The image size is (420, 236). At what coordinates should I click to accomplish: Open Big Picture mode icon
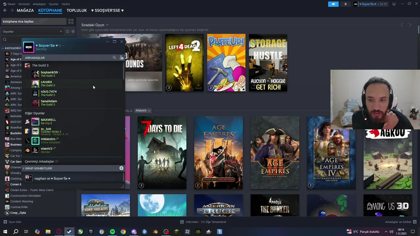point(394,4)
